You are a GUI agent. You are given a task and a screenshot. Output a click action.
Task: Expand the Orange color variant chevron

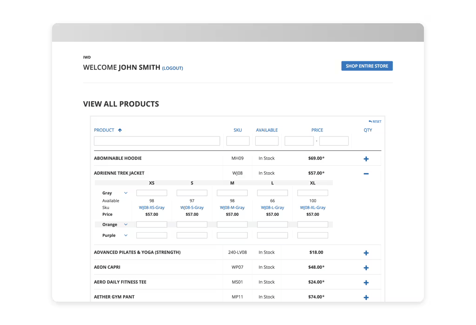click(126, 225)
